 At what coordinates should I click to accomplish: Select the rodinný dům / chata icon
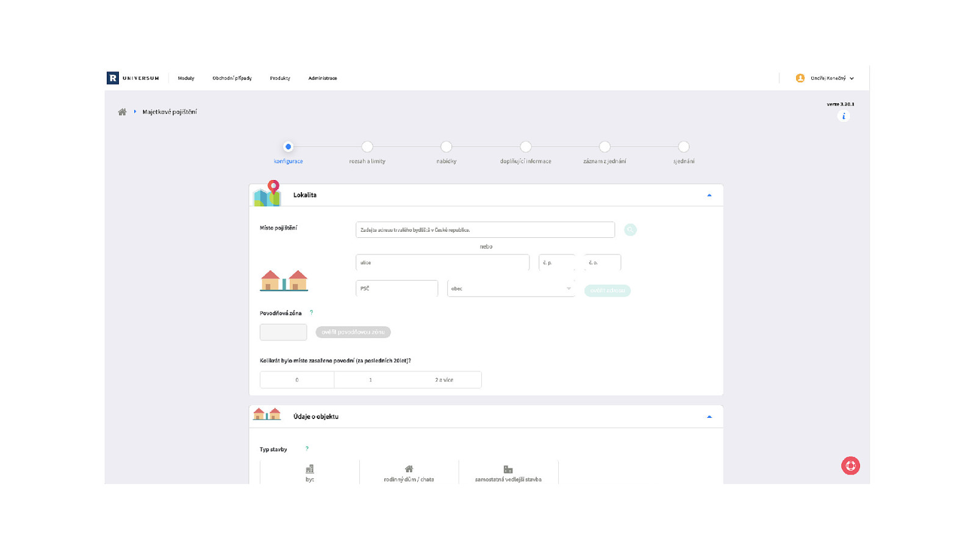[x=409, y=470]
